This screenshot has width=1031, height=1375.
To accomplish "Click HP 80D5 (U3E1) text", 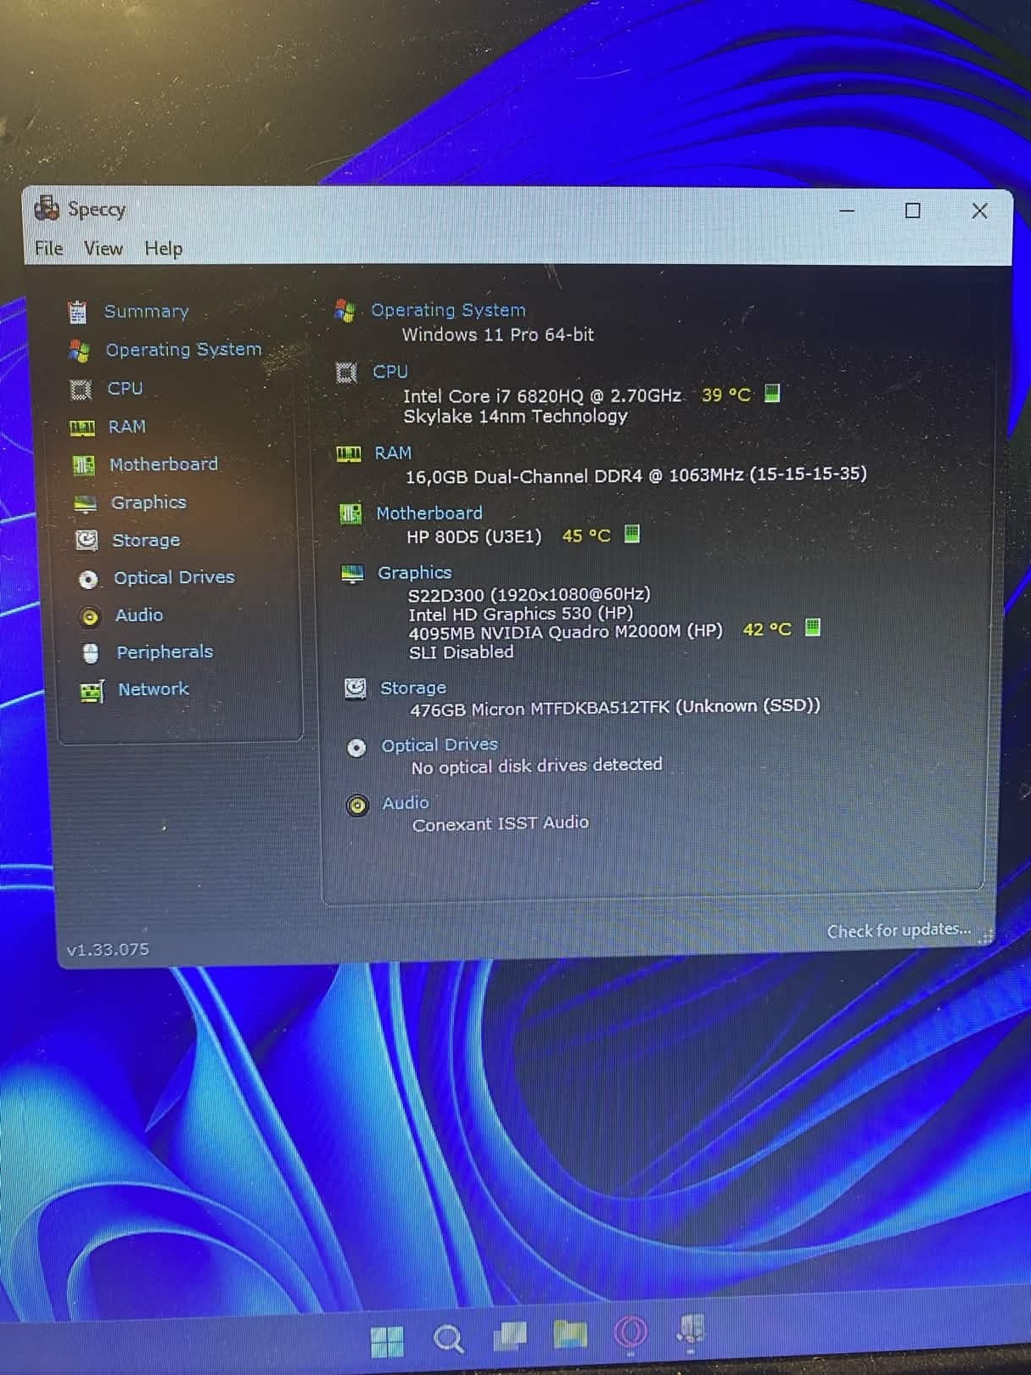I will (473, 536).
